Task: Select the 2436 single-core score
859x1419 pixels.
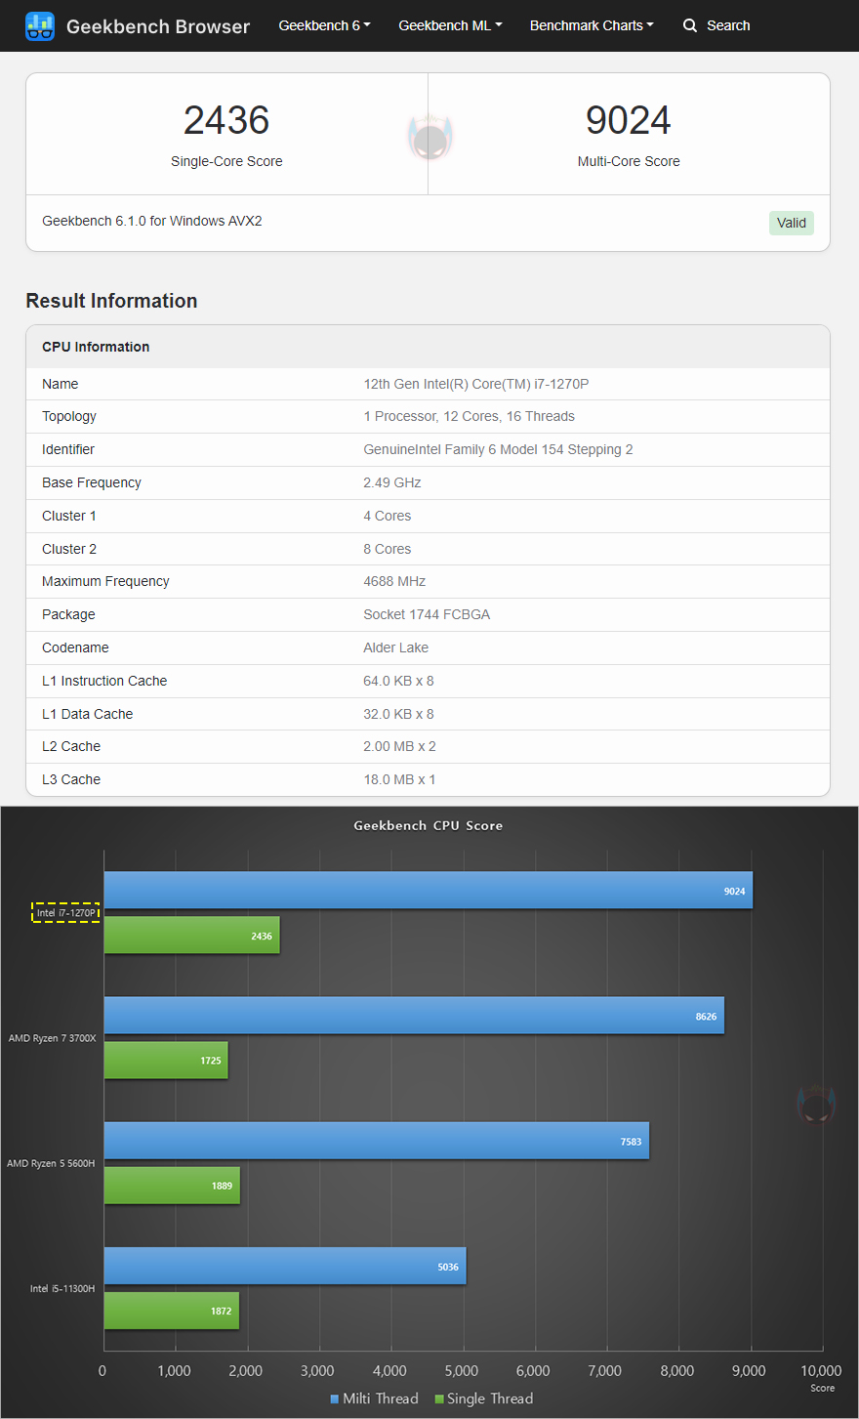Action: [x=226, y=120]
